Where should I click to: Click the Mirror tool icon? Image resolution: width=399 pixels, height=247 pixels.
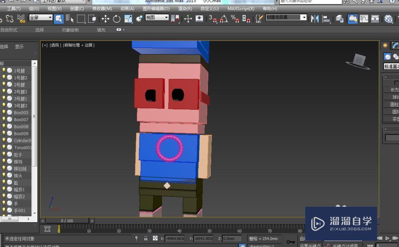pyautogui.click(x=315, y=18)
